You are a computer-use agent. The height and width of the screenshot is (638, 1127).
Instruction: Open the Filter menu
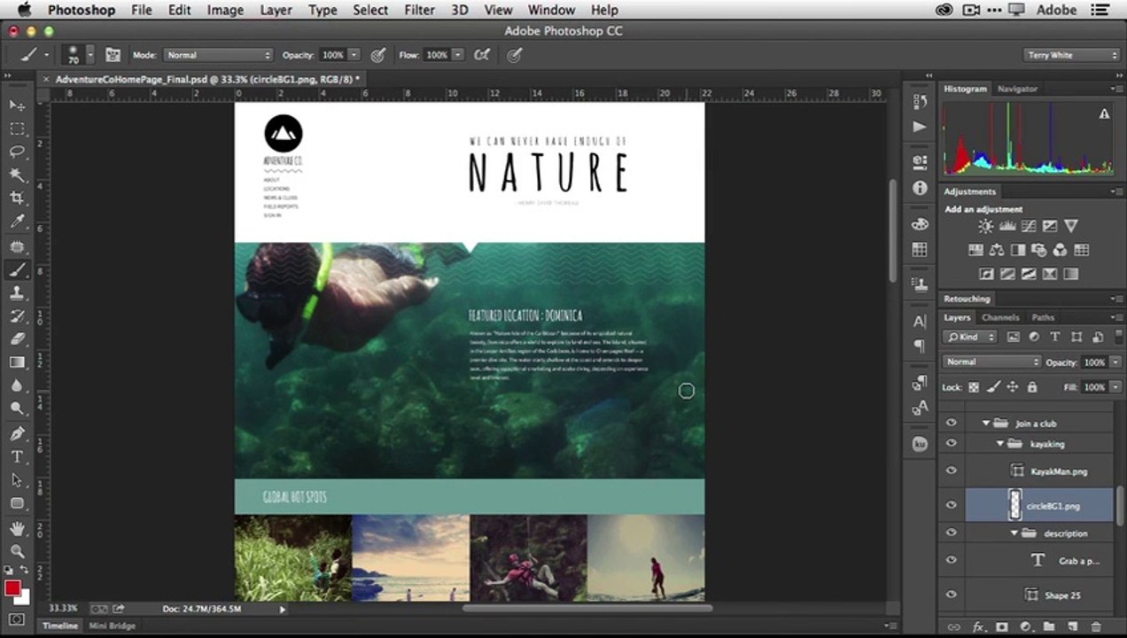(419, 10)
